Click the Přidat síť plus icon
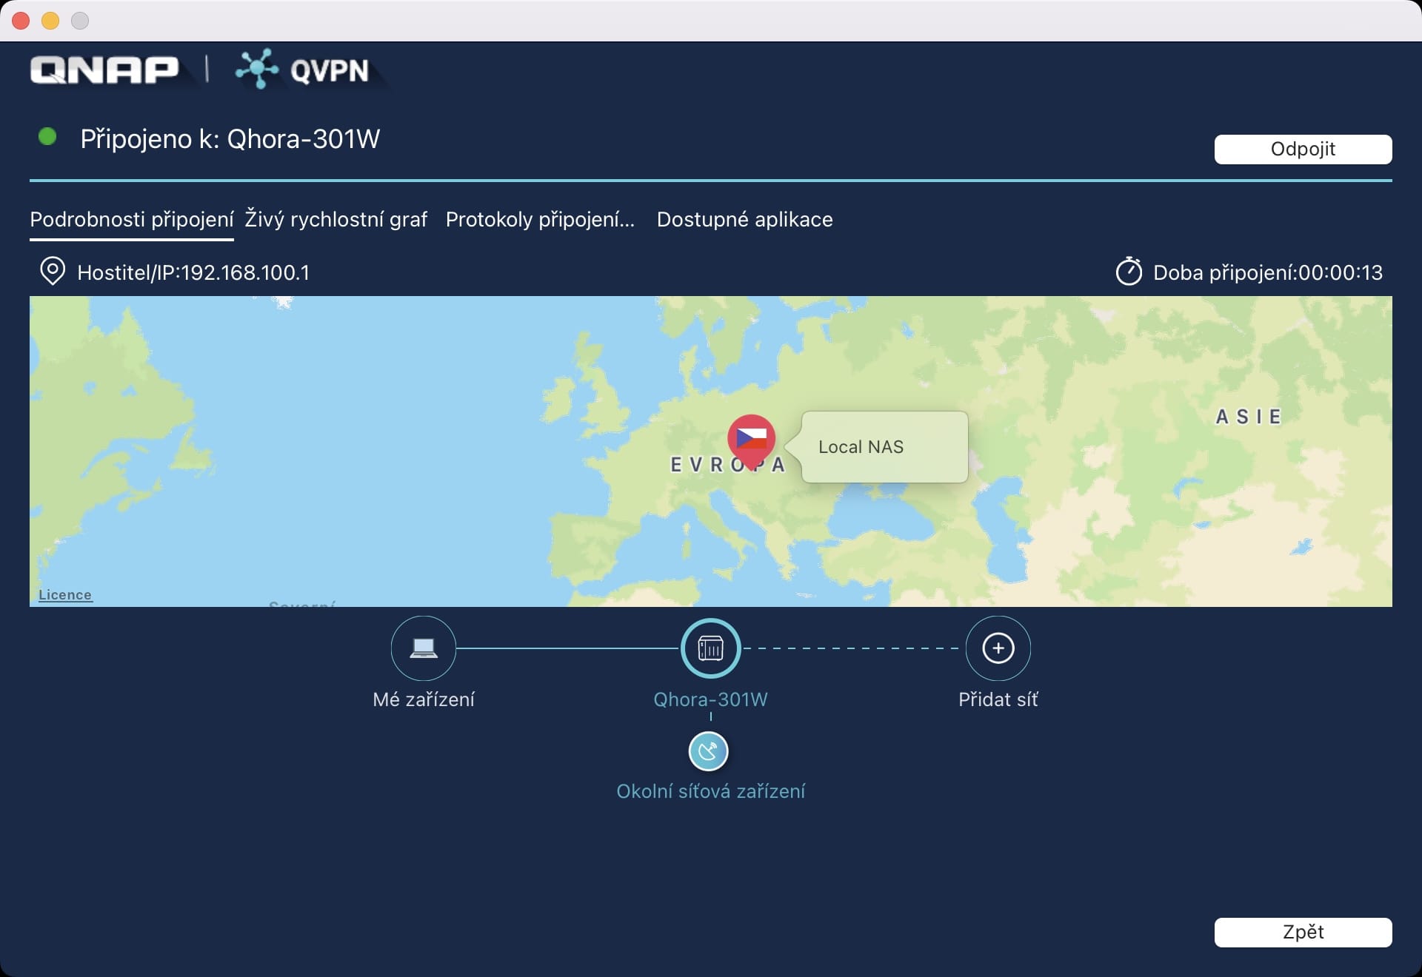 [x=998, y=648]
